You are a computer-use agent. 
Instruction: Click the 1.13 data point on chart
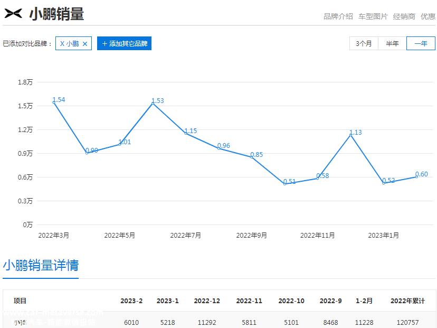click(351, 135)
